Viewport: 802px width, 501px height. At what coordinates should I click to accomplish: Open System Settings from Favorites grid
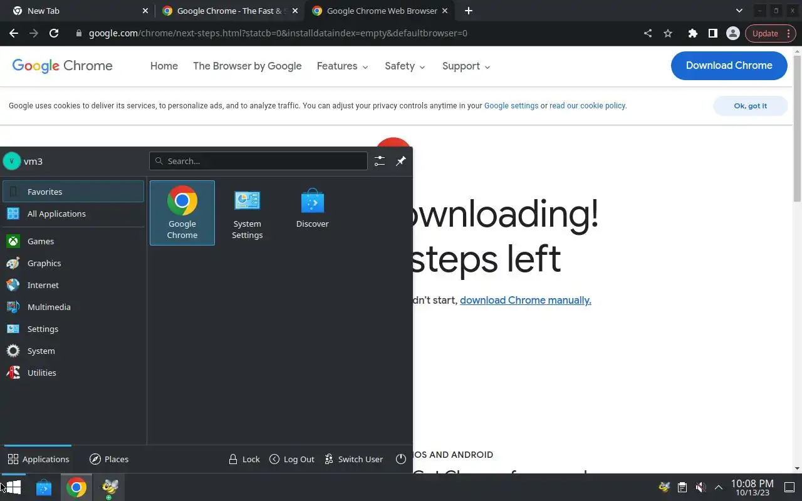point(247,213)
